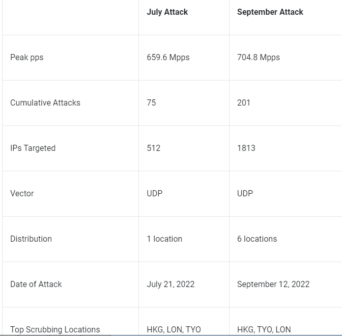Screen dimensions: 342x336
Task: Select the Distribution row label
Action: coord(31,239)
